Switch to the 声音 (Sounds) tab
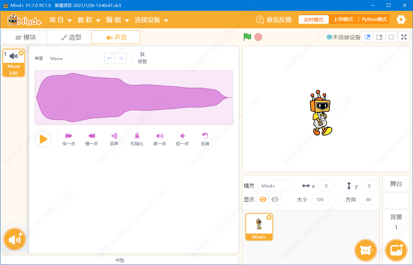The image size is (413, 265). 116,37
